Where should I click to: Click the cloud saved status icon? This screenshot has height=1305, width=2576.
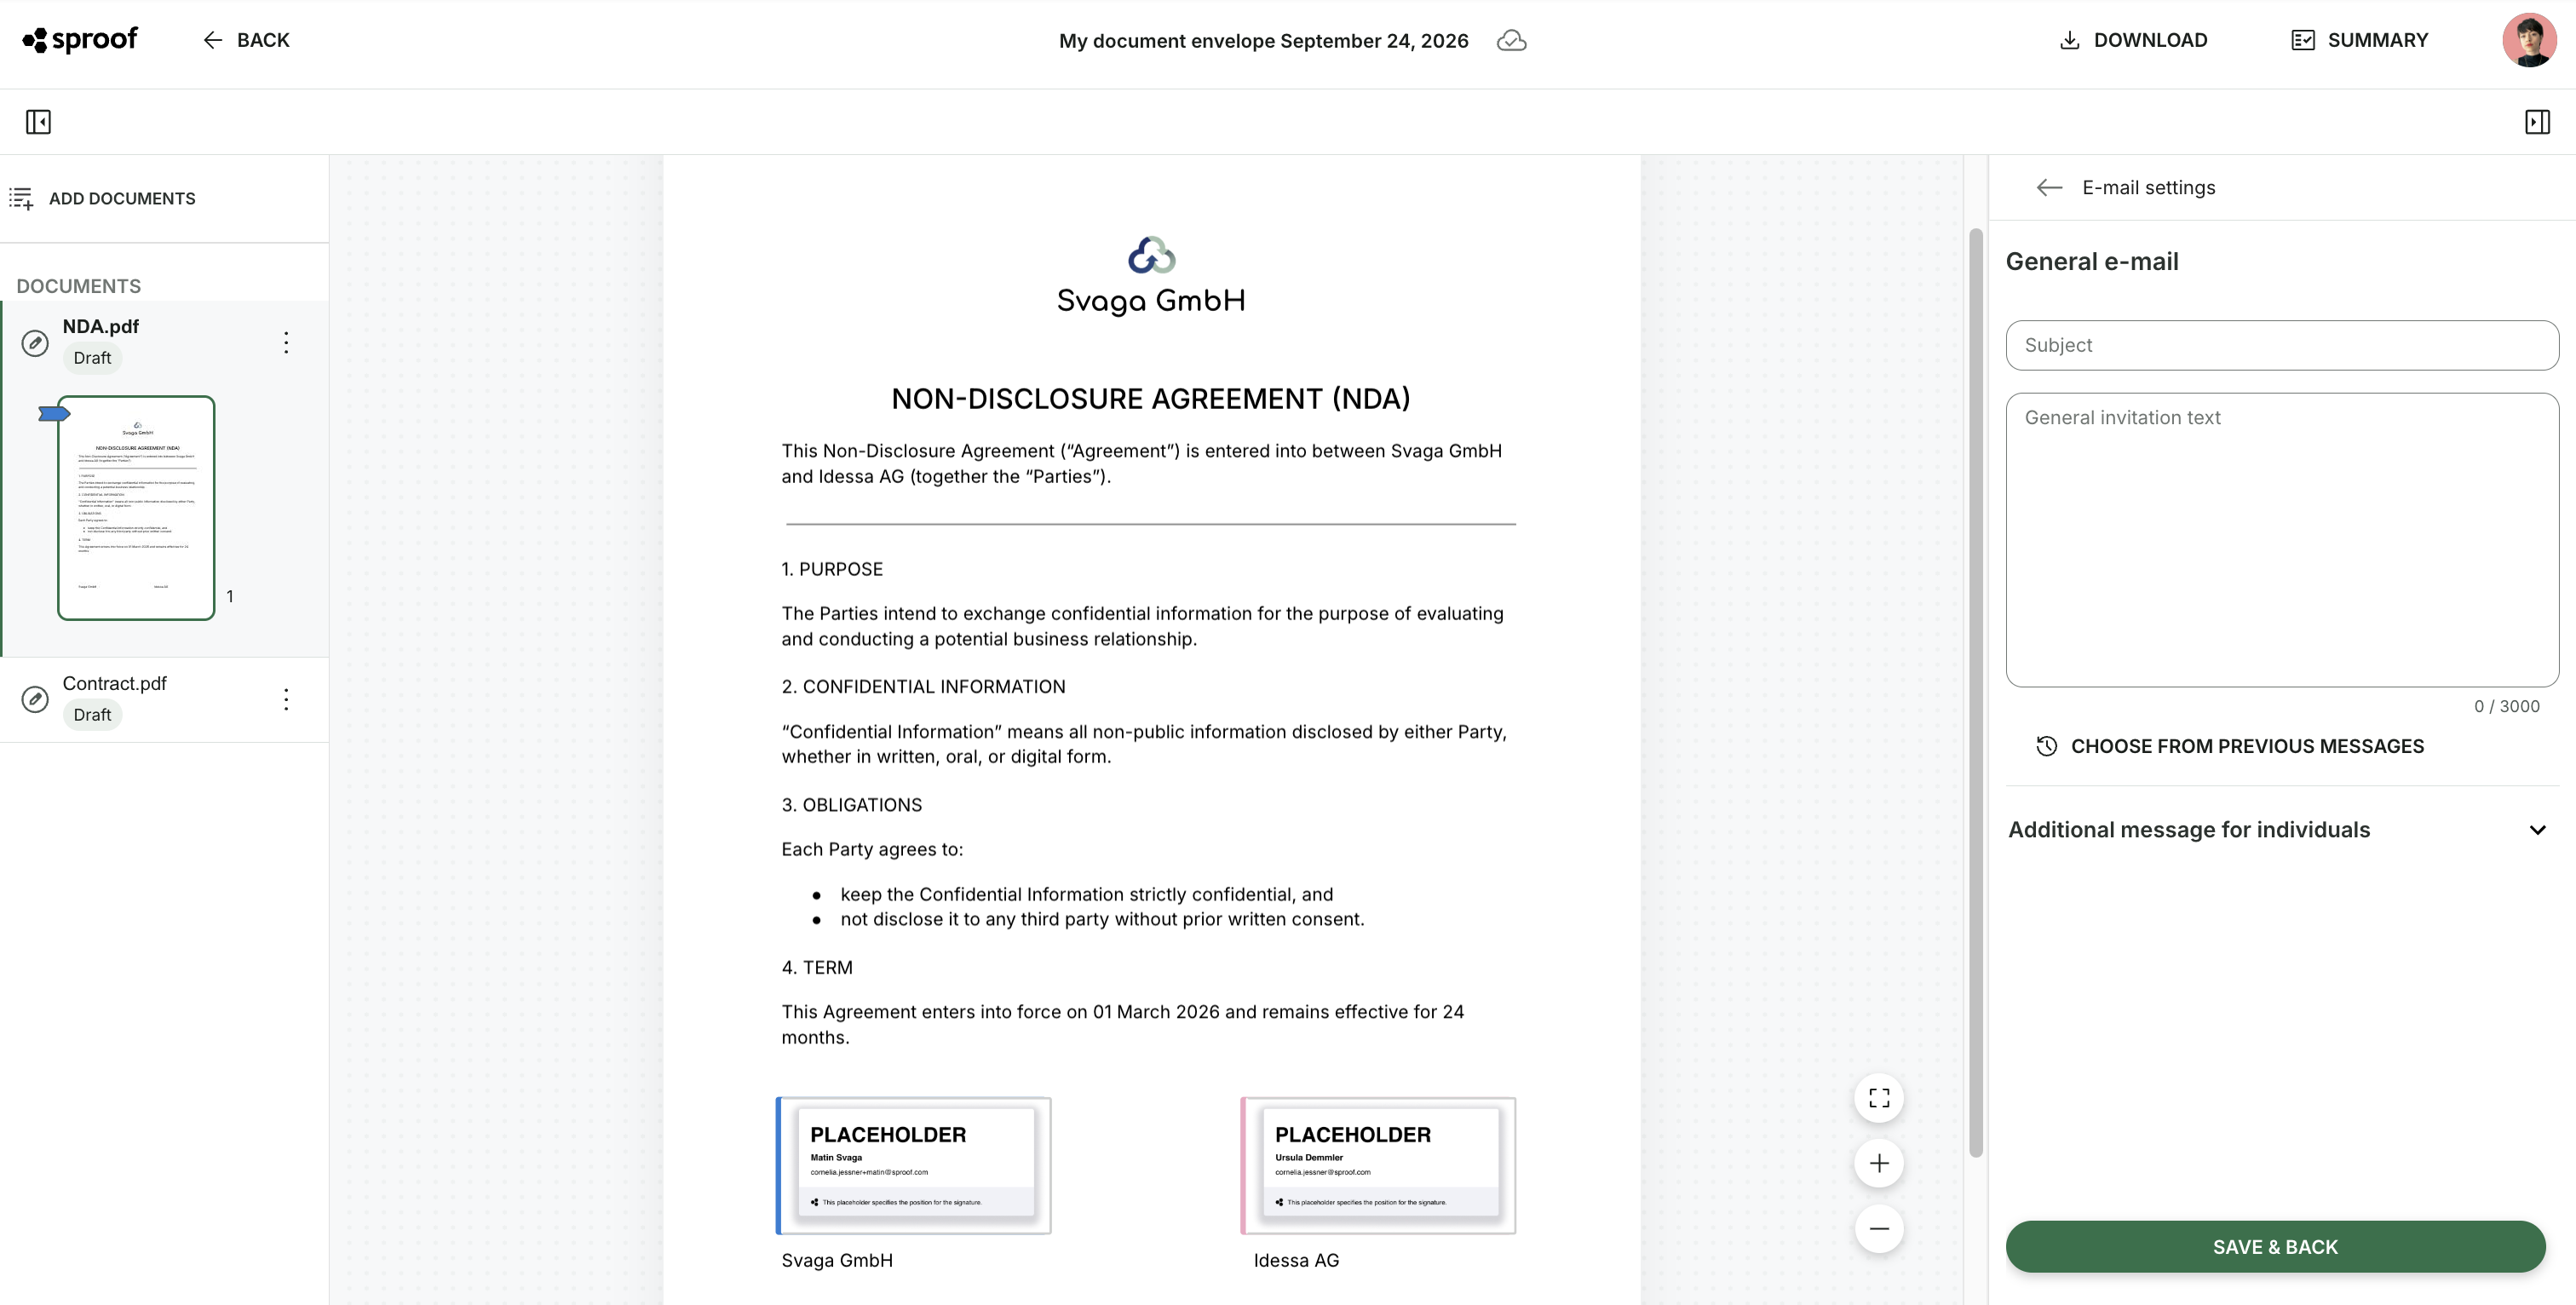tap(1511, 40)
